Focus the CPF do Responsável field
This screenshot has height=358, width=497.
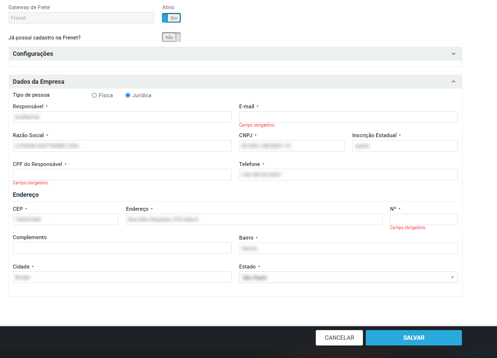(122, 175)
